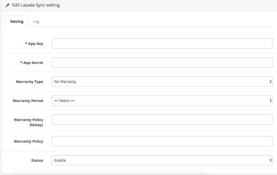Click the Status label text
Screen dimensions: 277x175
pos(37,161)
